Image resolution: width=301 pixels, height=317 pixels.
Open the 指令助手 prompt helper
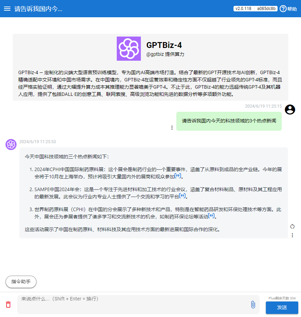pyautogui.click(x=21, y=281)
